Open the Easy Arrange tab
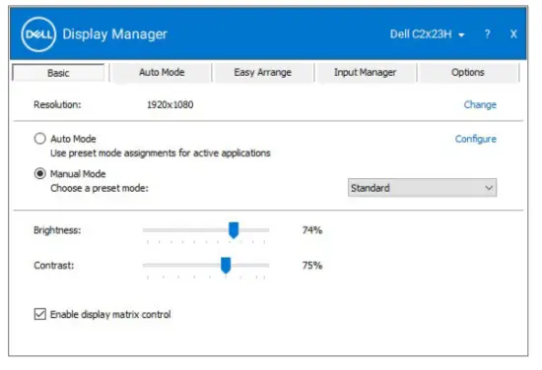This screenshot has height=370, width=542. pos(263,72)
